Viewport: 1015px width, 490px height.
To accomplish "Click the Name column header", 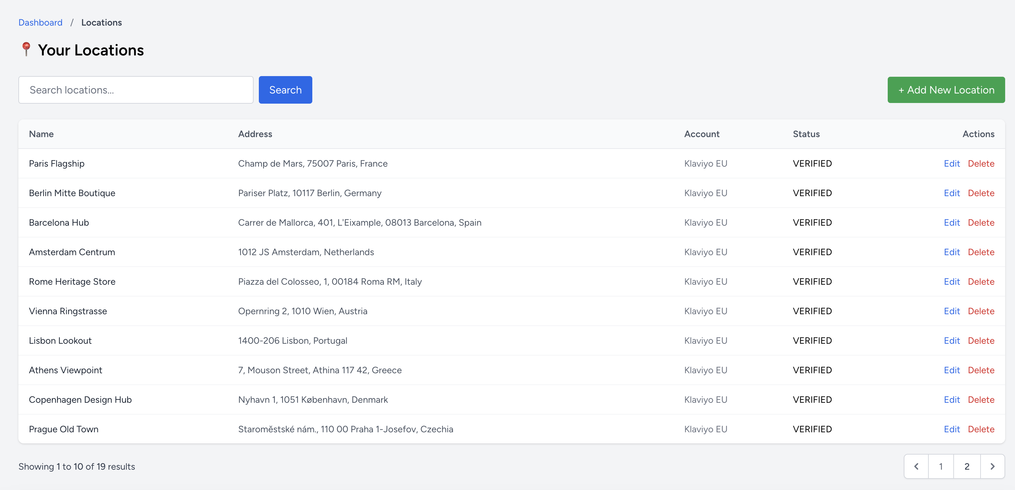I will (41, 134).
